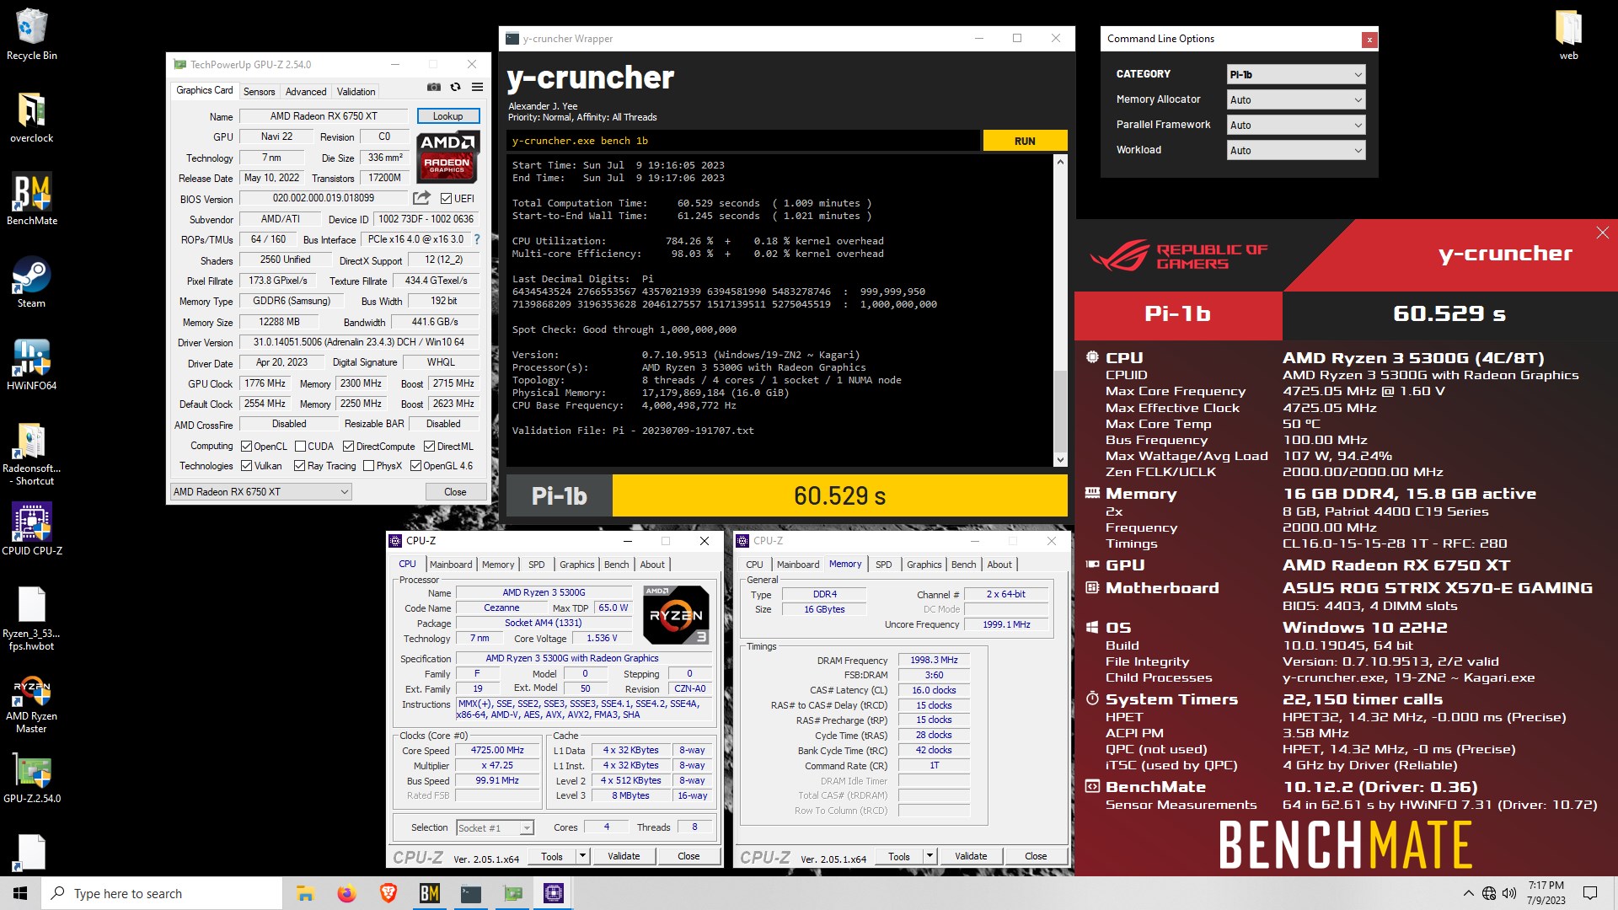1618x910 pixels.
Task: Open HWiNFO64 desktop shortcut
Action: [x=31, y=365]
